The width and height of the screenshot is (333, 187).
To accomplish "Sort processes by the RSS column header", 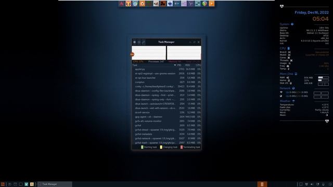I will (x=187, y=65).
